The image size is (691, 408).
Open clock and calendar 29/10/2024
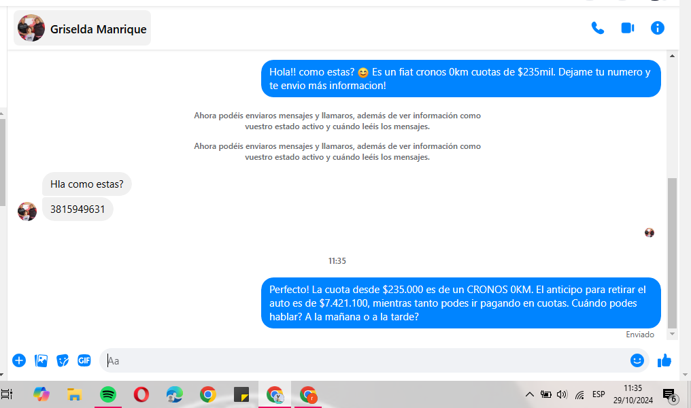coord(633,394)
